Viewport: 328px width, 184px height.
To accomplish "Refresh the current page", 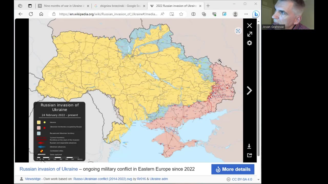I will [31, 14].
